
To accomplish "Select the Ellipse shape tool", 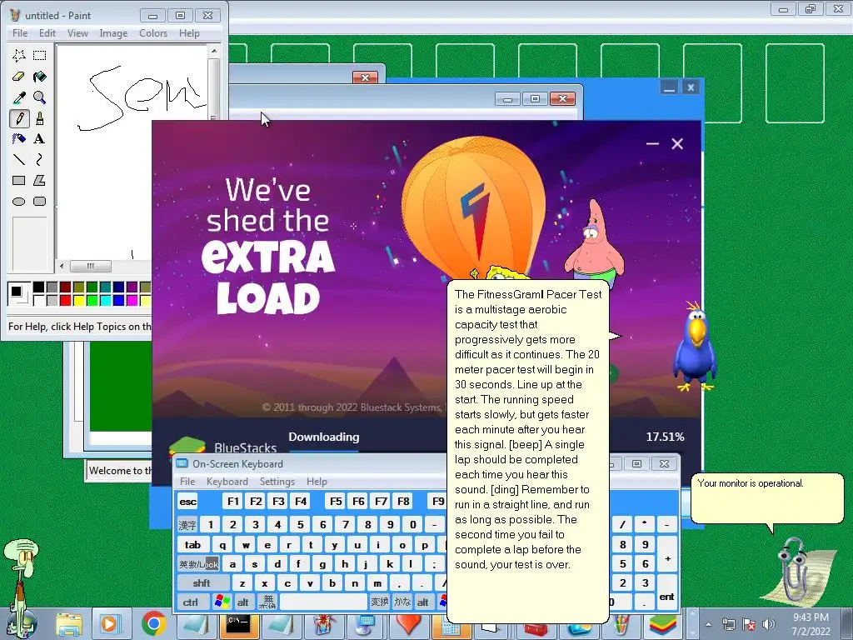I will click(x=19, y=202).
